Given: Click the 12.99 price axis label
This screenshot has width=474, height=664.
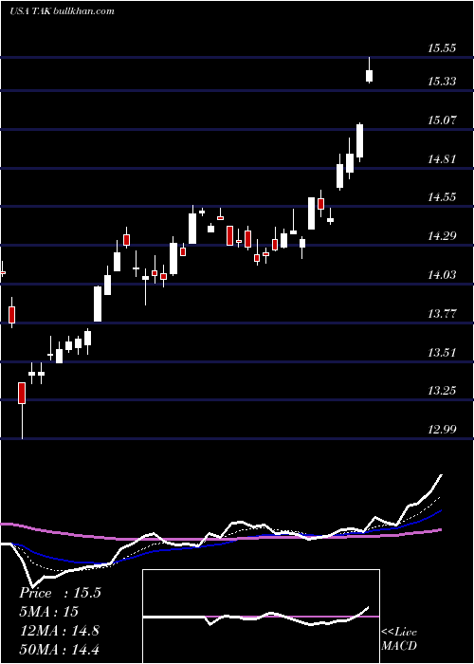Looking at the screenshot, I should pos(442,430).
